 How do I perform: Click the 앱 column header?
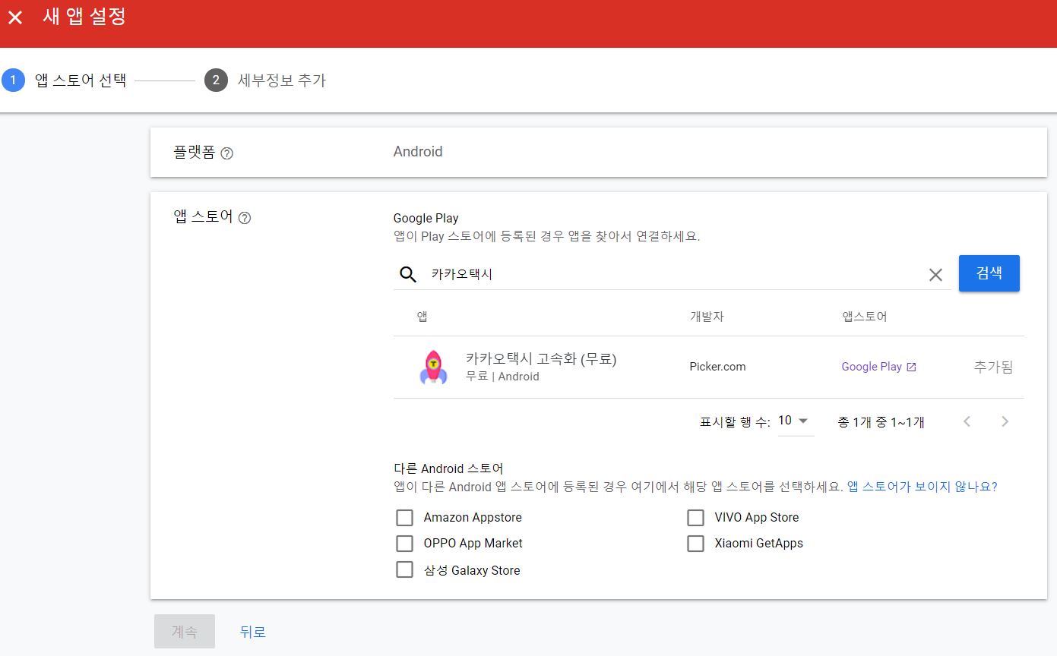coord(422,317)
